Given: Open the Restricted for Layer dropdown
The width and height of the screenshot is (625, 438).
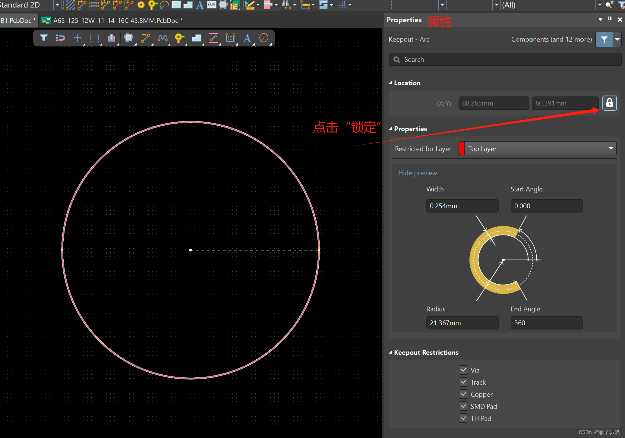Looking at the screenshot, I should click(x=611, y=148).
